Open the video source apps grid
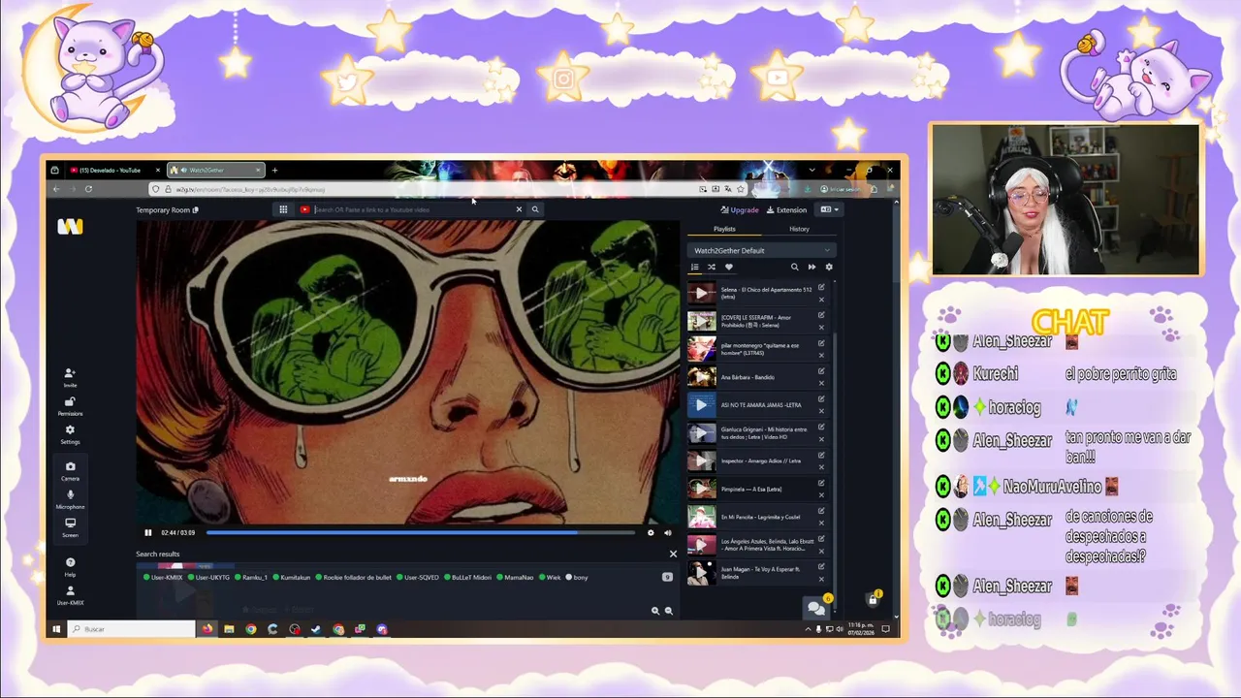 pyautogui.click(x=283, y=209)
